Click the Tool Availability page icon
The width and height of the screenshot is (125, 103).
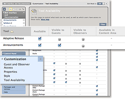click(x=34, y=12)
